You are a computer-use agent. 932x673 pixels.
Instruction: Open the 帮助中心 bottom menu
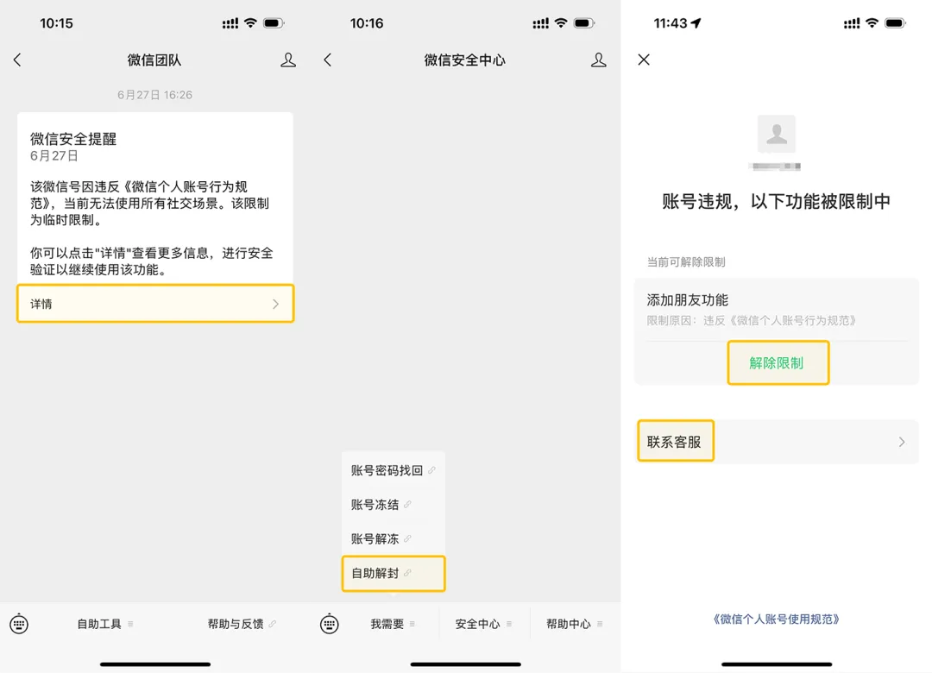click(574, 624)
